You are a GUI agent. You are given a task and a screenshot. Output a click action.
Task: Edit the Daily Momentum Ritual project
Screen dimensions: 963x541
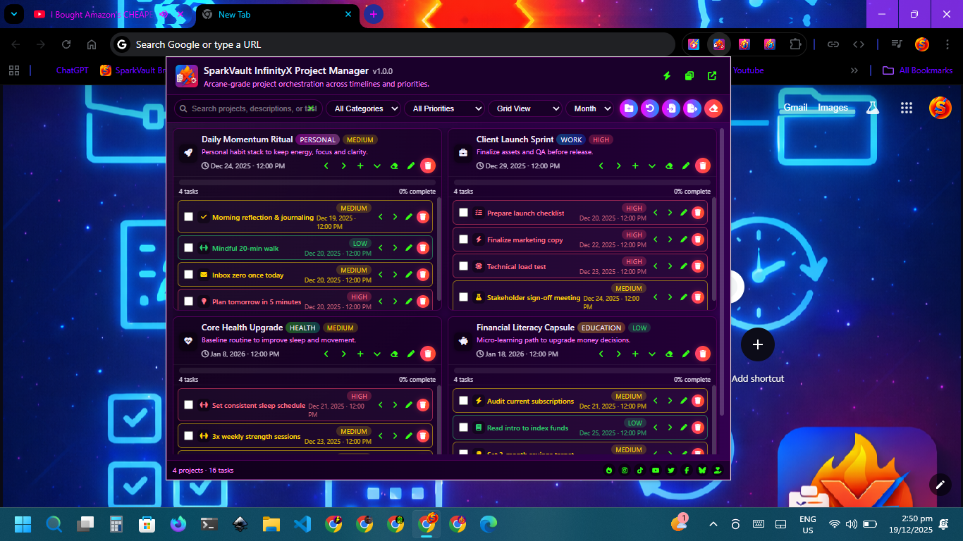click(x=411, y=166)
